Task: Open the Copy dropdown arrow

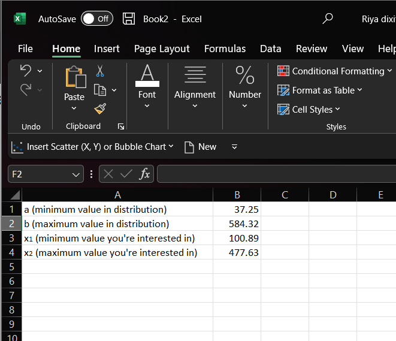Action: click(114, 90)
